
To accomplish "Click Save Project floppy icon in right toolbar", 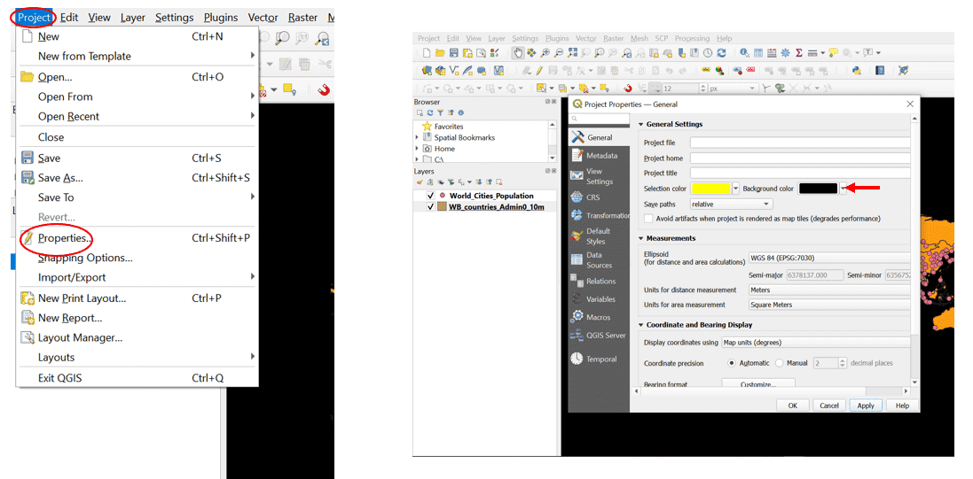I will [x=453, y=52].
